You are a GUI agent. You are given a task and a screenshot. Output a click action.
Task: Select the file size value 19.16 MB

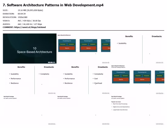tap(30, 10)
